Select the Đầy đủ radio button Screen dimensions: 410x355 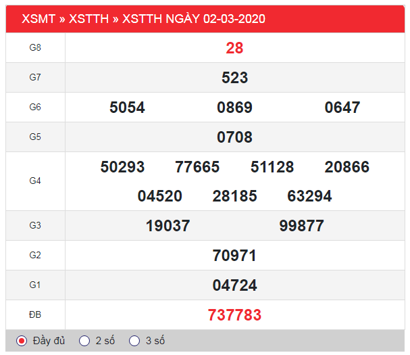pyautogui.click(x=22, y=341)
